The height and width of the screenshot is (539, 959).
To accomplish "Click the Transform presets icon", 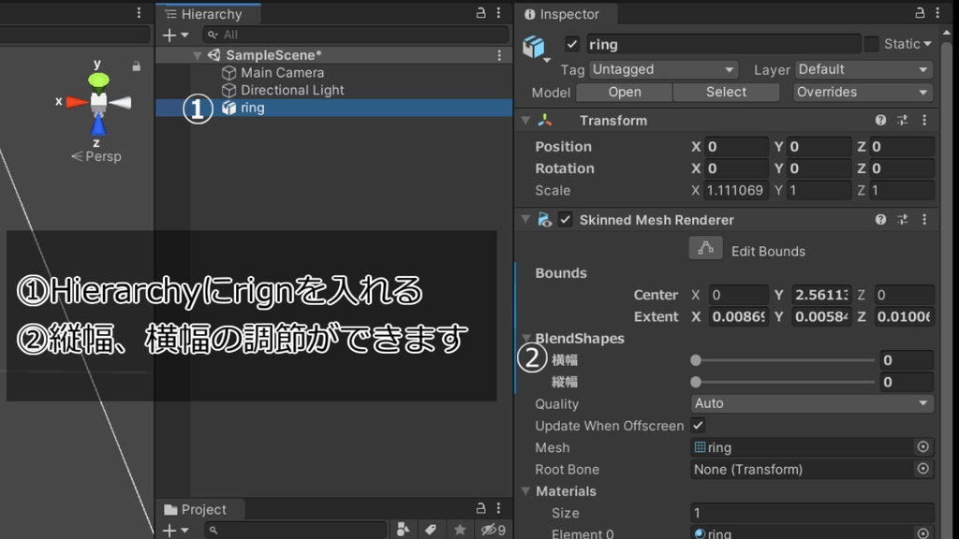I will coord(902,120).
